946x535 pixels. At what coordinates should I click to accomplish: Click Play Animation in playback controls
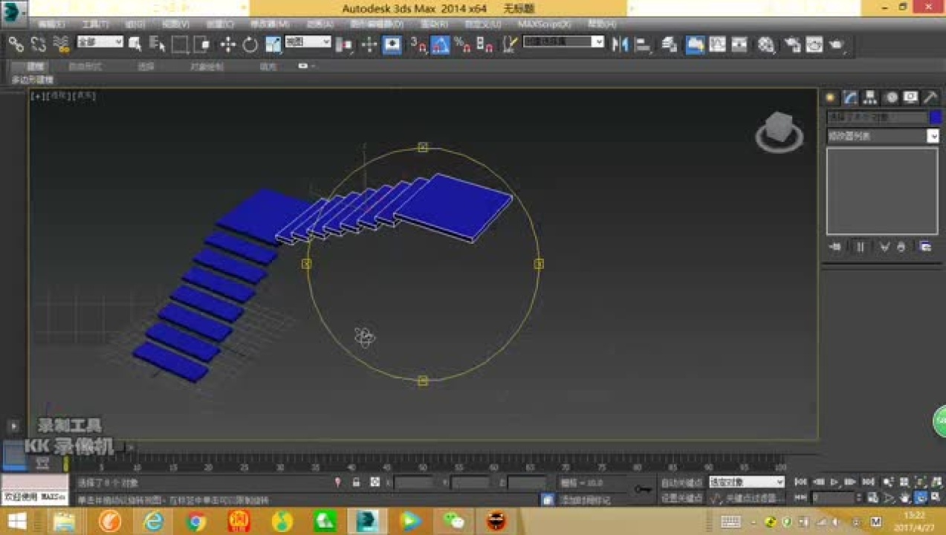pyautogui.click(x=836, y=481)
